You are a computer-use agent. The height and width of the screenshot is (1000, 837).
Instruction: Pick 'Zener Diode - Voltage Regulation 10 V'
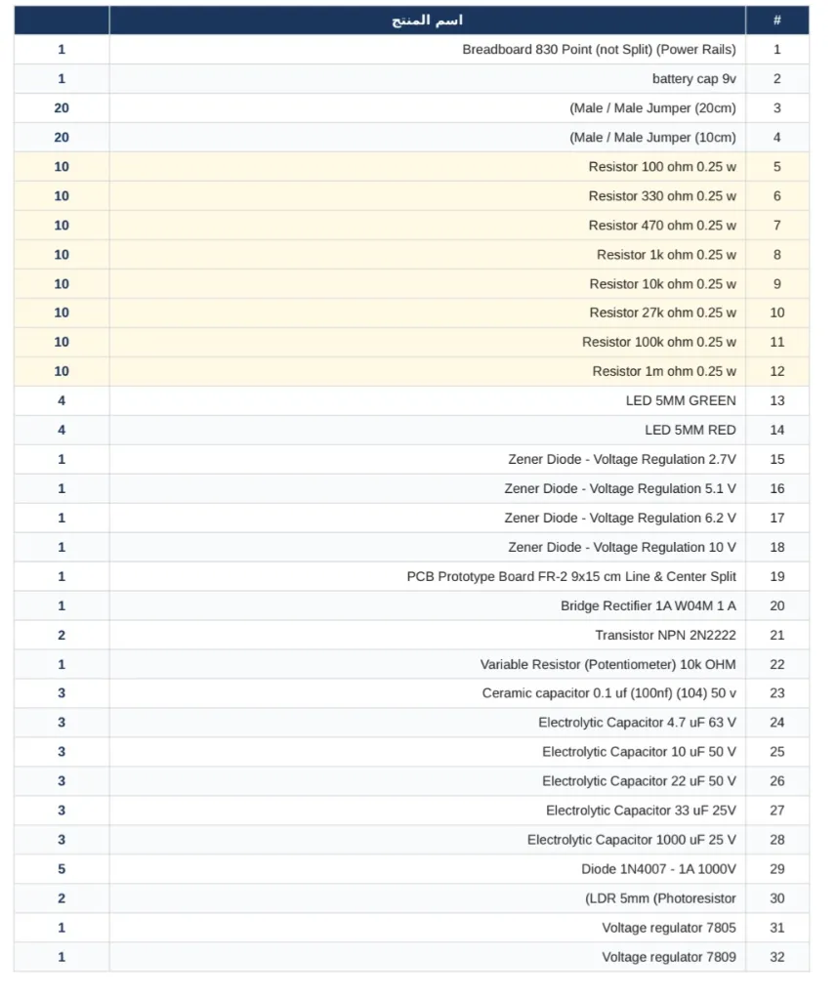622,548
